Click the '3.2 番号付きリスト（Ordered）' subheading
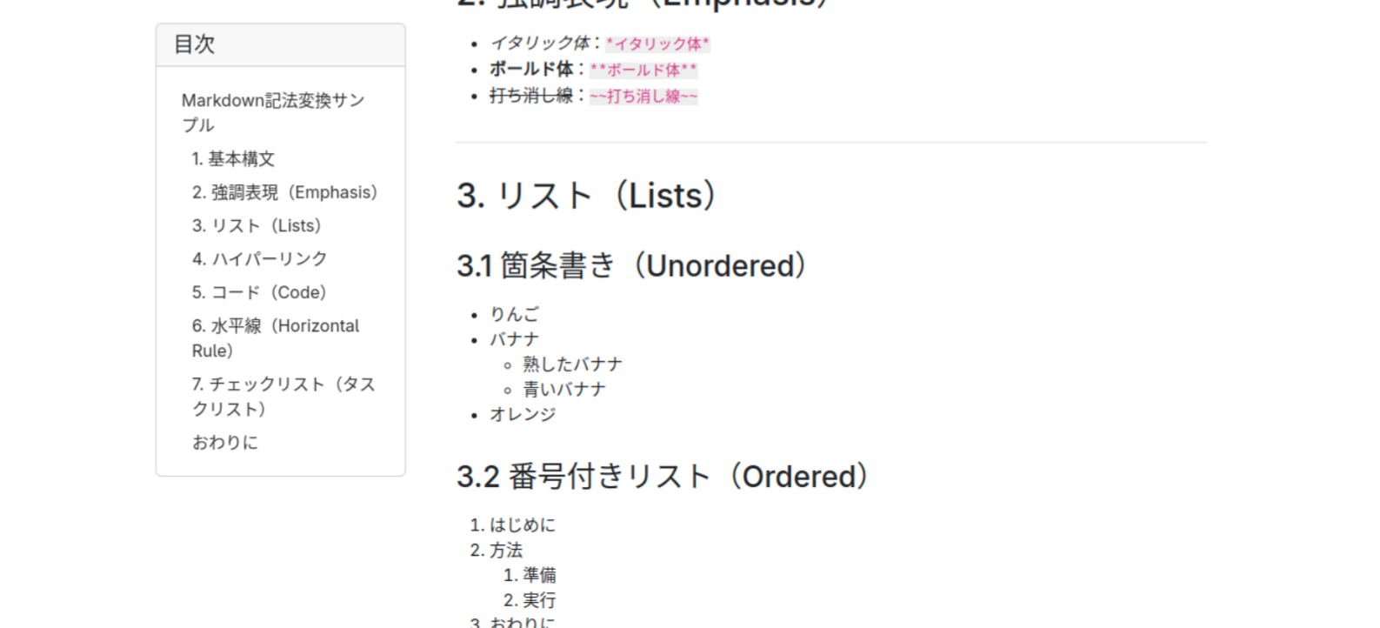 (x=662, y=477)
